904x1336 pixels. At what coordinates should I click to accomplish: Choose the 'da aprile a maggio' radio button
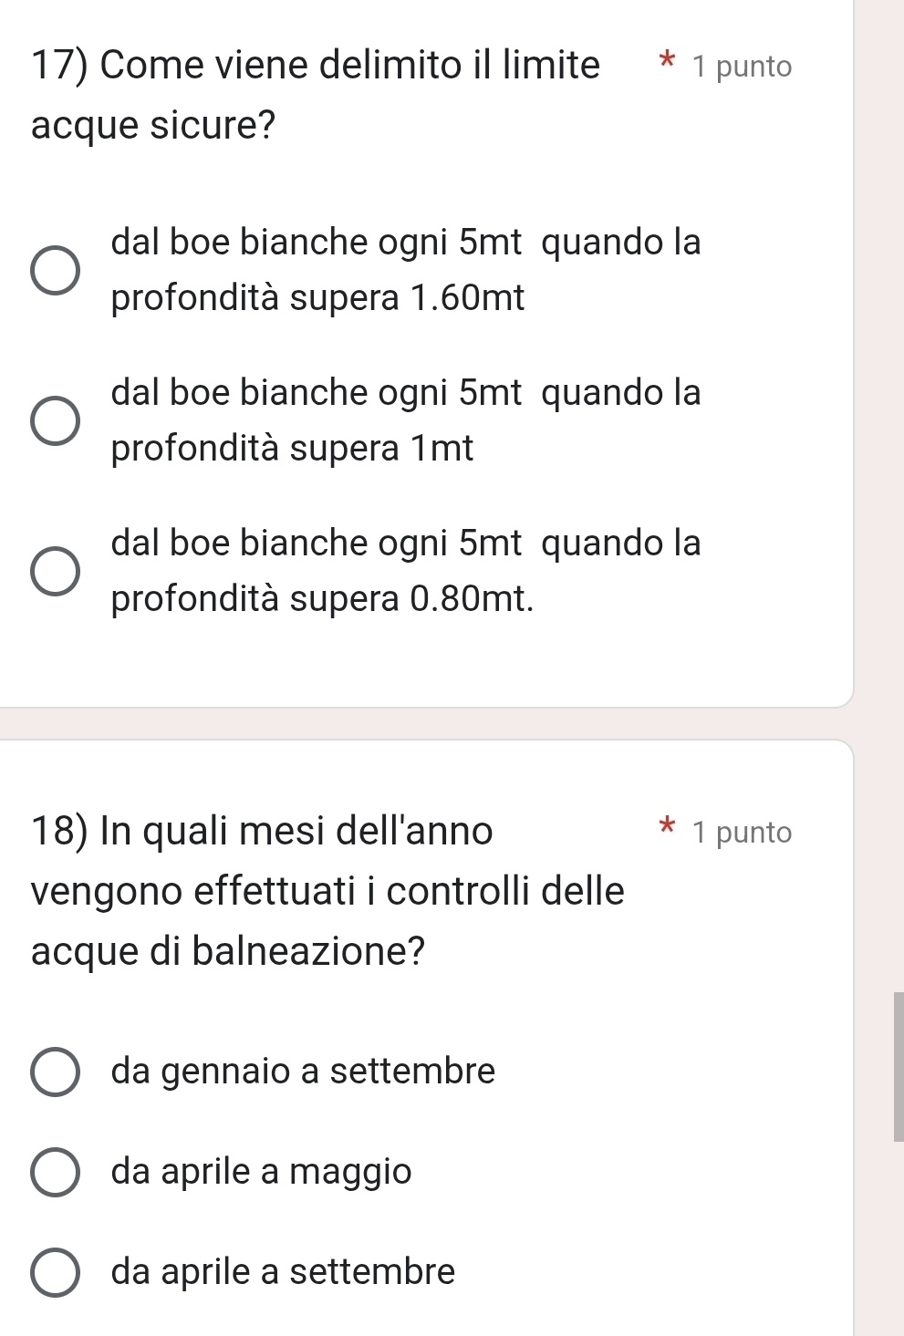(54, 1172)
